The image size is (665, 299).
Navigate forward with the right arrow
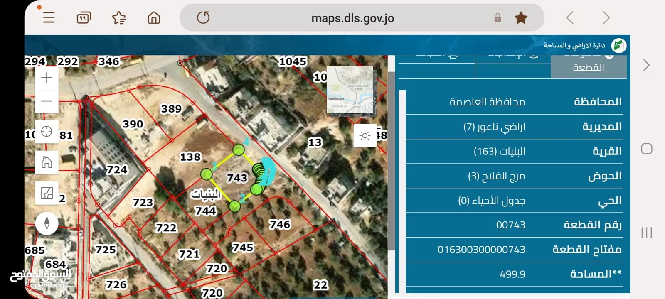pos(606,17)
